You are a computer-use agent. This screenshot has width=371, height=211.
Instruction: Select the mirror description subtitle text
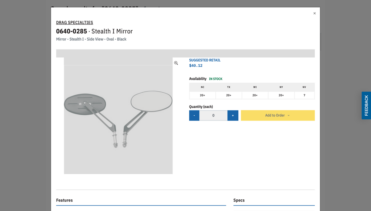(91, 39)
